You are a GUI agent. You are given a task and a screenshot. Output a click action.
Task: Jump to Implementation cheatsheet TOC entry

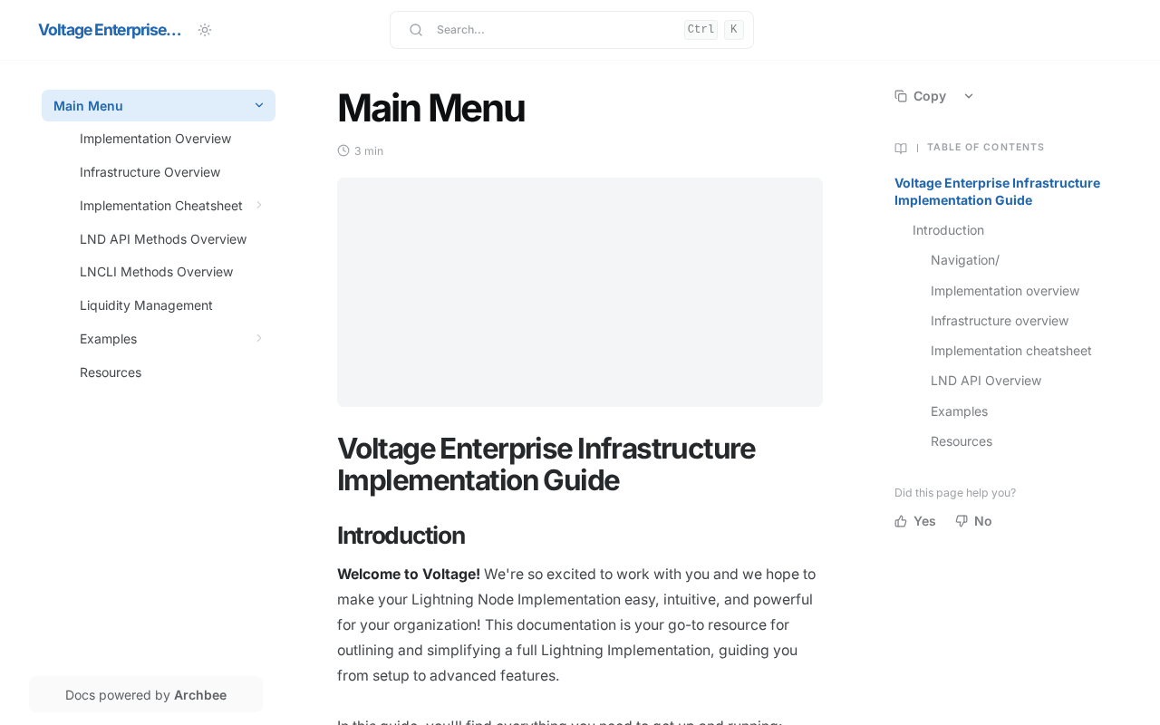coord(1011,351)
